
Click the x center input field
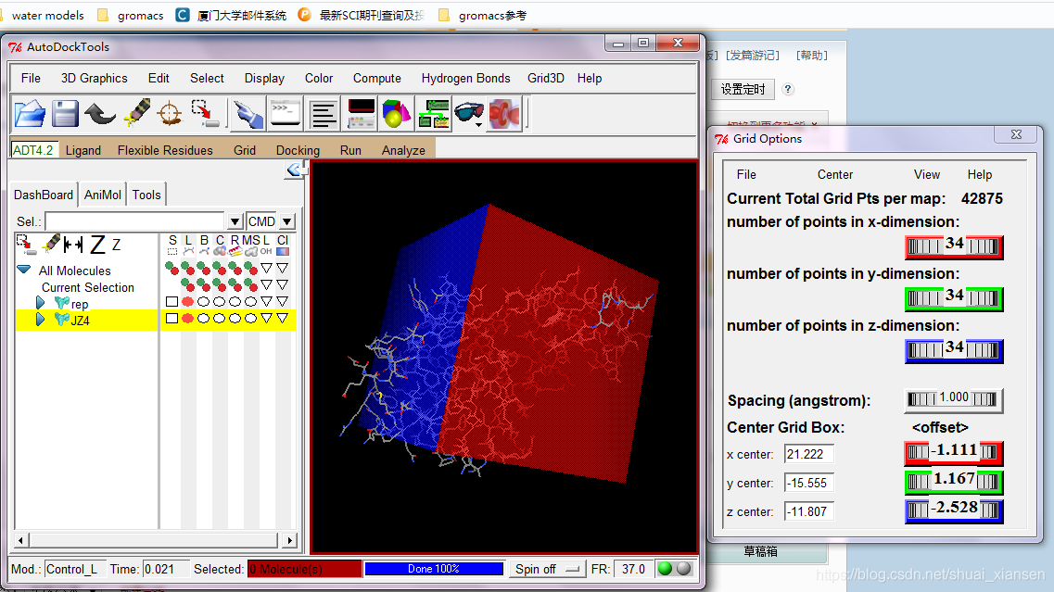[x=808, y=454]
